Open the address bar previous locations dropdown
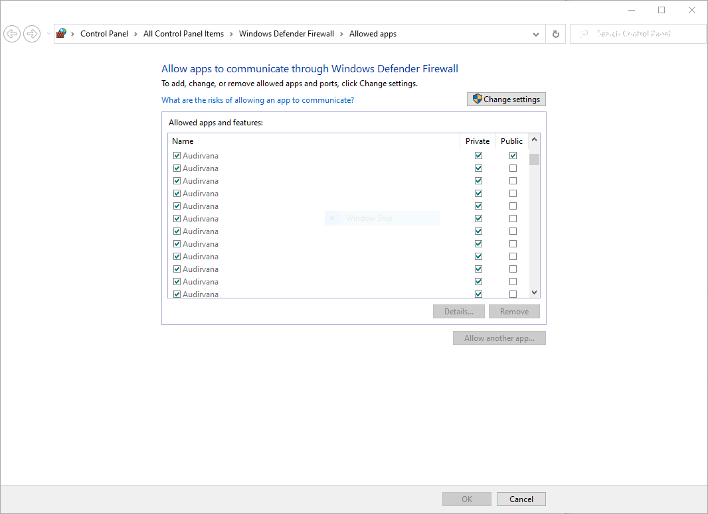This screenshot has height=514, width=708. click(535, 34)
